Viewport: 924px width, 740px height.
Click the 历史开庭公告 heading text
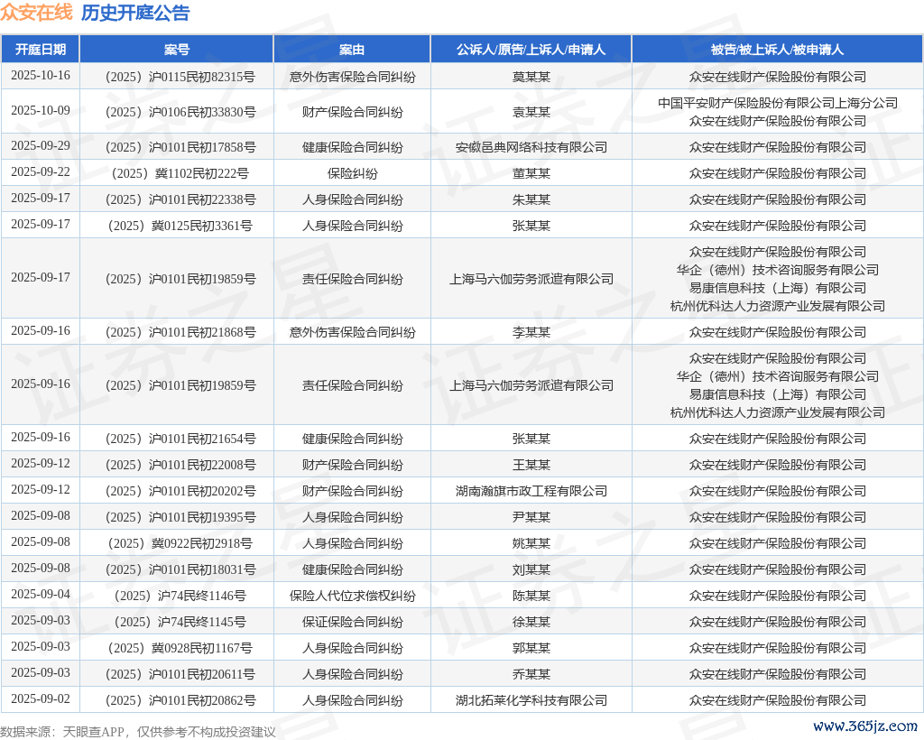pyautogui.click(x=135, y=13)
